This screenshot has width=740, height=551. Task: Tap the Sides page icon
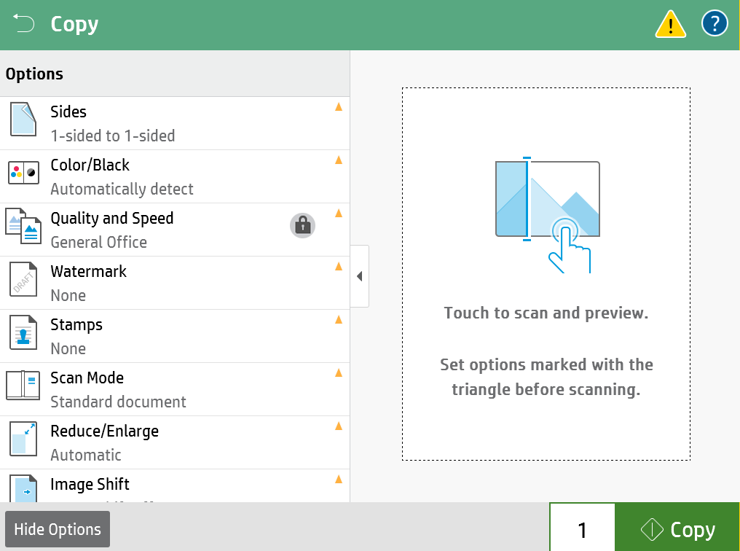pos(23,120)
